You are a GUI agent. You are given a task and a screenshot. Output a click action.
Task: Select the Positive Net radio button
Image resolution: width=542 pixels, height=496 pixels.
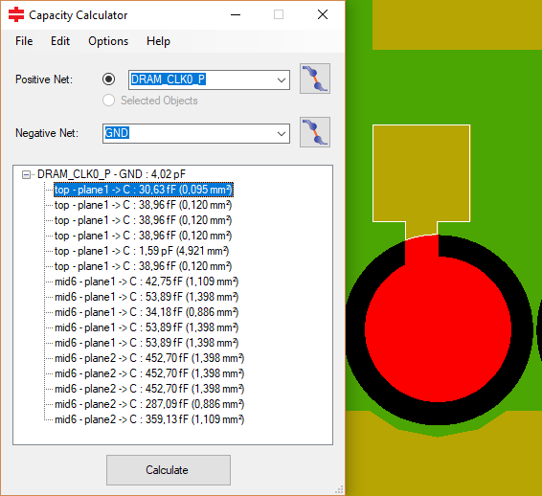pyautogui.click(x=108, y=79)
